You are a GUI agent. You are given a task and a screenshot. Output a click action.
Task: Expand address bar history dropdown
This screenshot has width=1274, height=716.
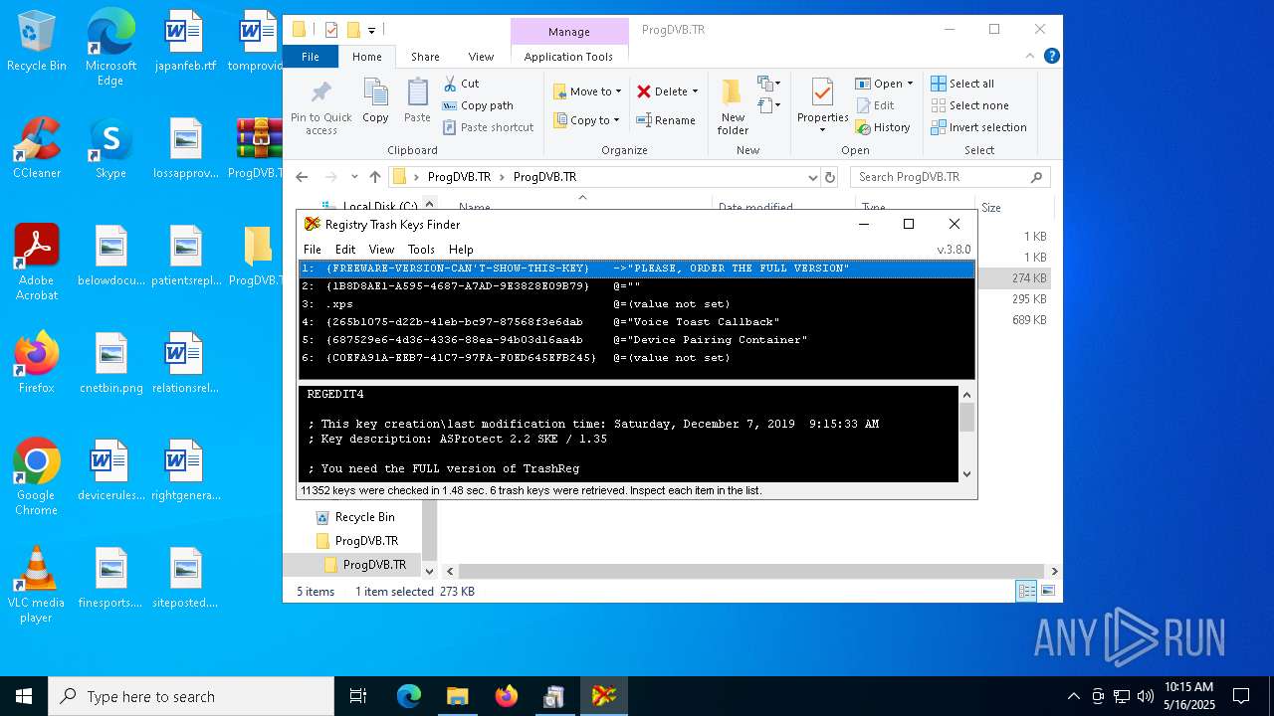[812, 177]
